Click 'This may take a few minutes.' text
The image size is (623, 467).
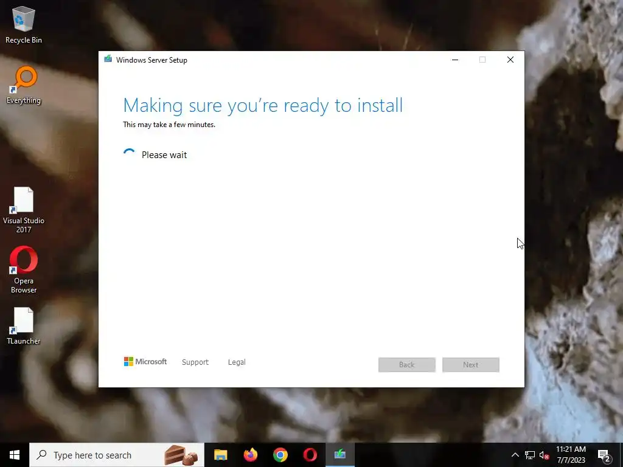(169, 125)
